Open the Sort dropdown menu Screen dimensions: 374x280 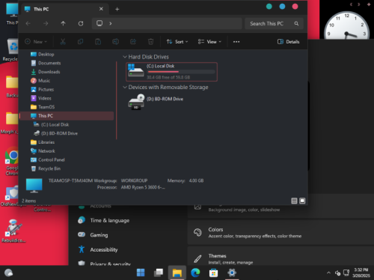pos(177,42)
